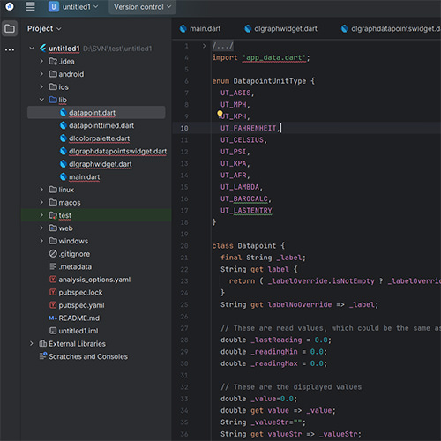Toggle the Project tool window folder icon
This screenshot has width=441, height=441.
coord(10,28)
